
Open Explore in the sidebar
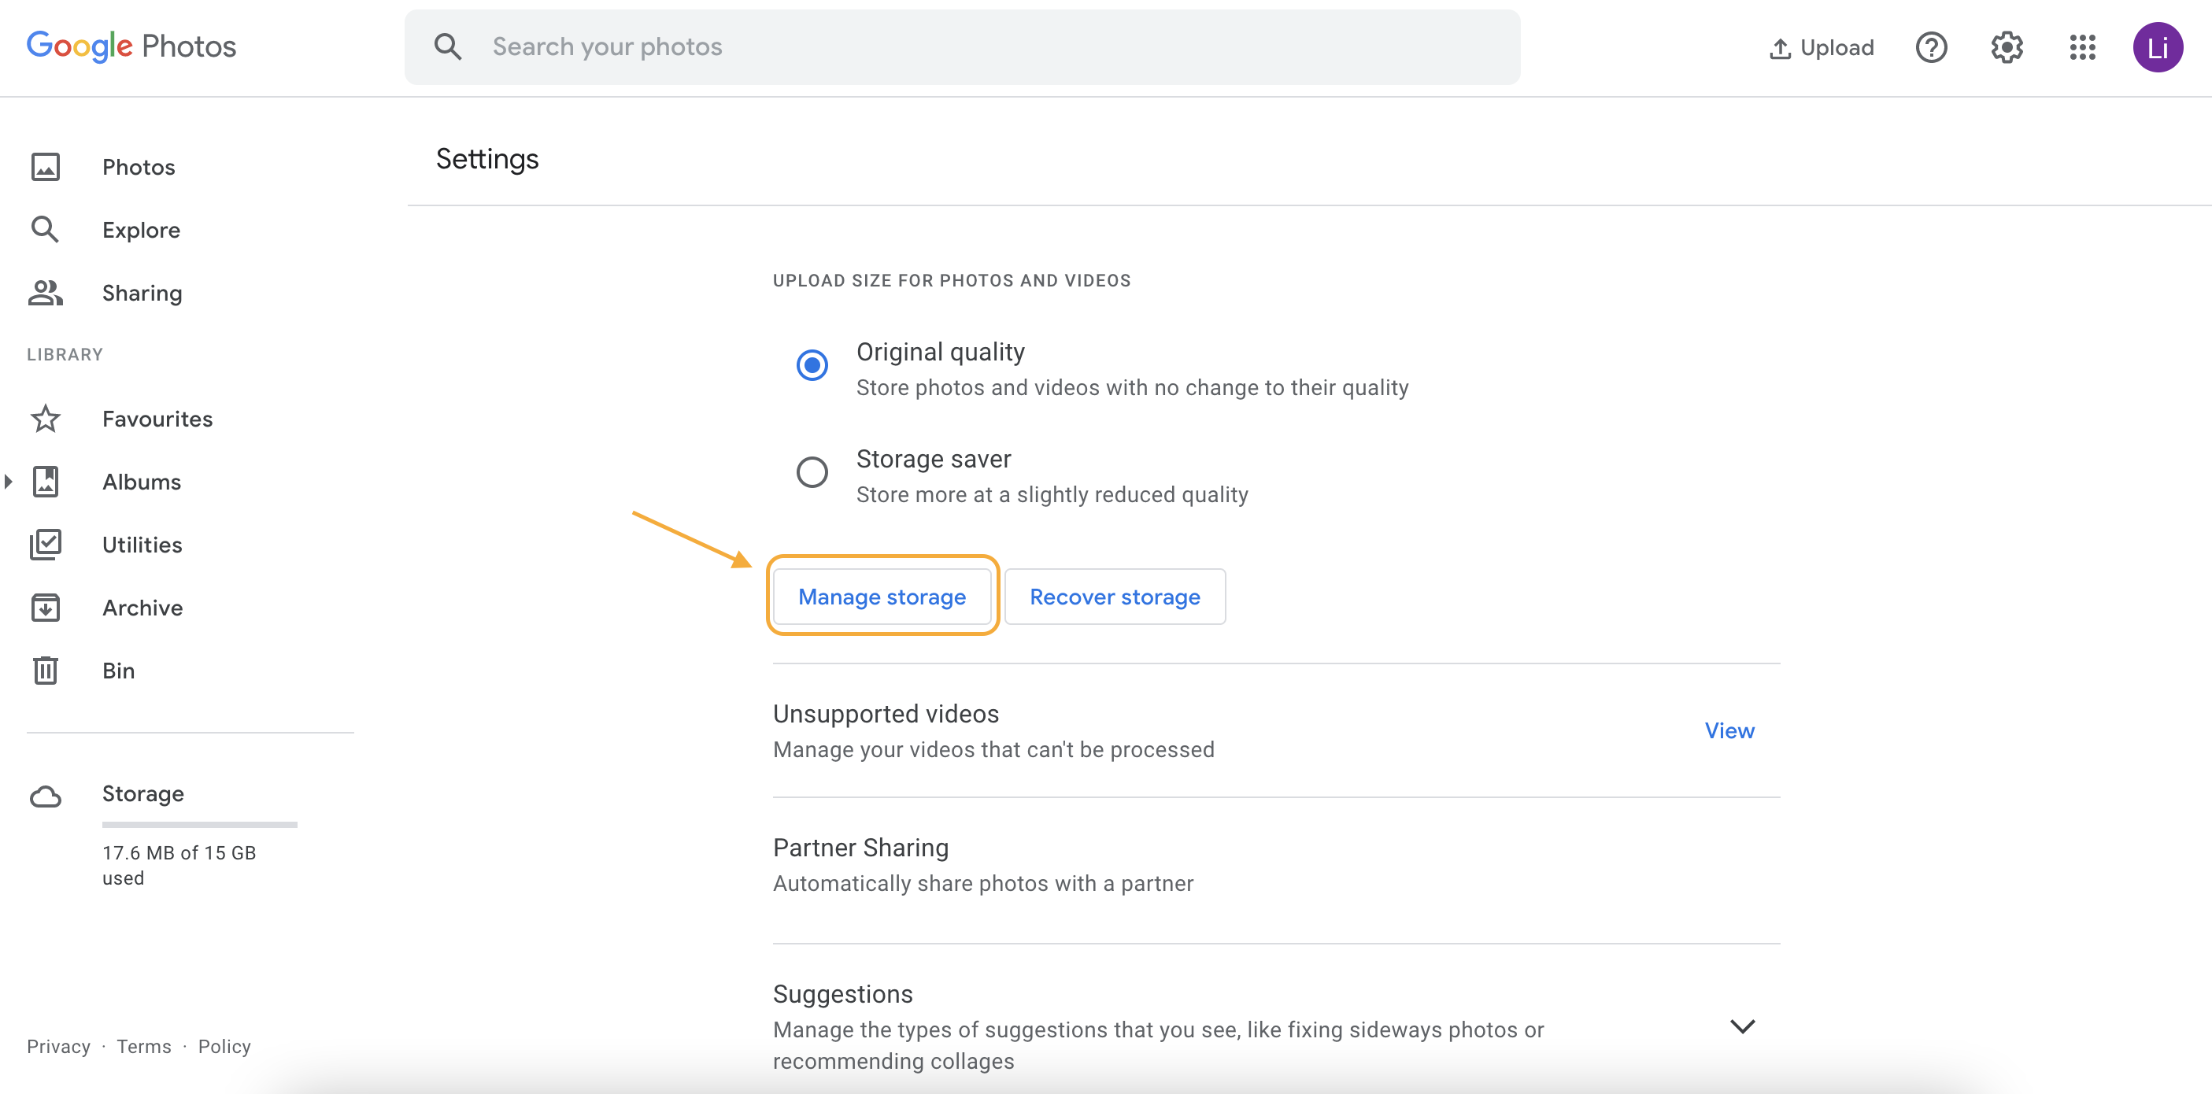(141, 230)
